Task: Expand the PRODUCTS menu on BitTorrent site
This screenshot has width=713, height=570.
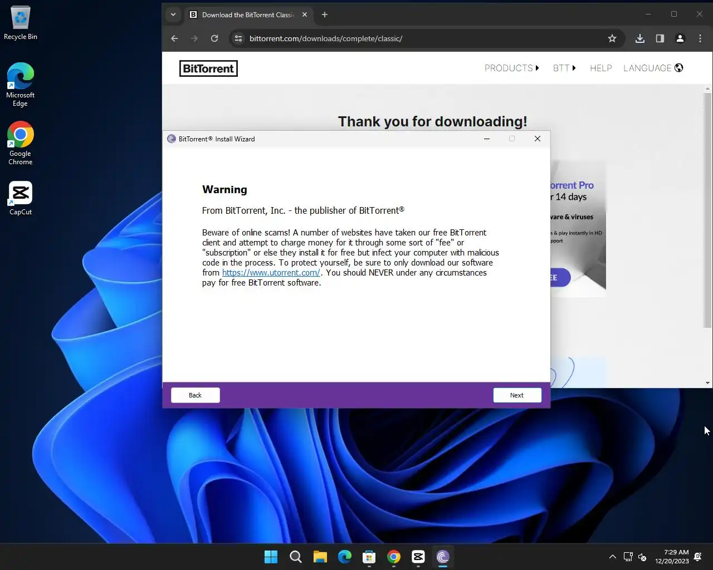Action: (511, 68)
